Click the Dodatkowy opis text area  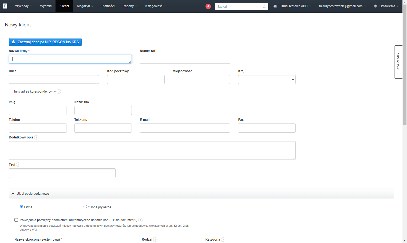tap(152, 150)
